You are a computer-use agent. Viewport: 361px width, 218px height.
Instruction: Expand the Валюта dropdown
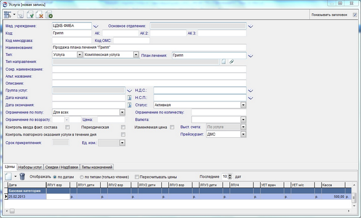click(x=243, y=120)
